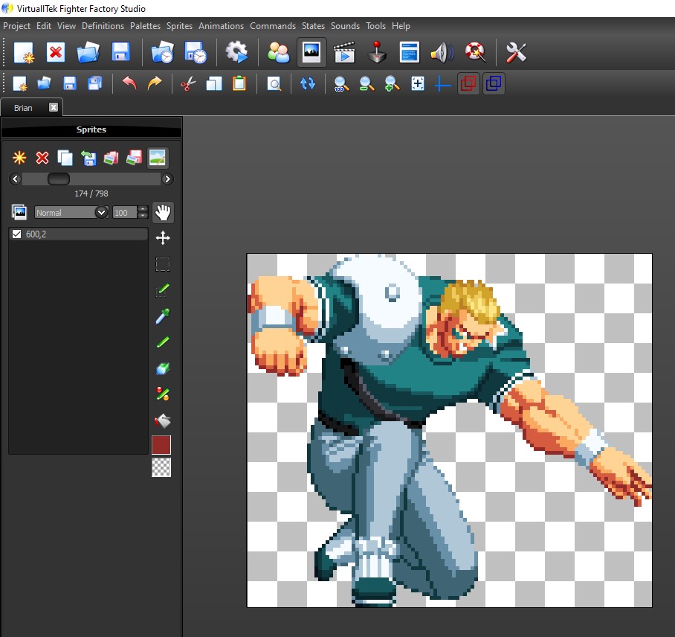The height and width of the screenshot is (637, 675).
Task: Click the green pencil draw tool
Action: [162, 342]
